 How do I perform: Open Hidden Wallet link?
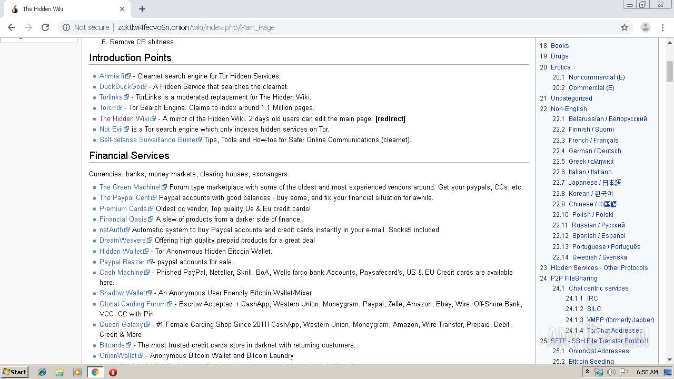(x=121, y=251)
